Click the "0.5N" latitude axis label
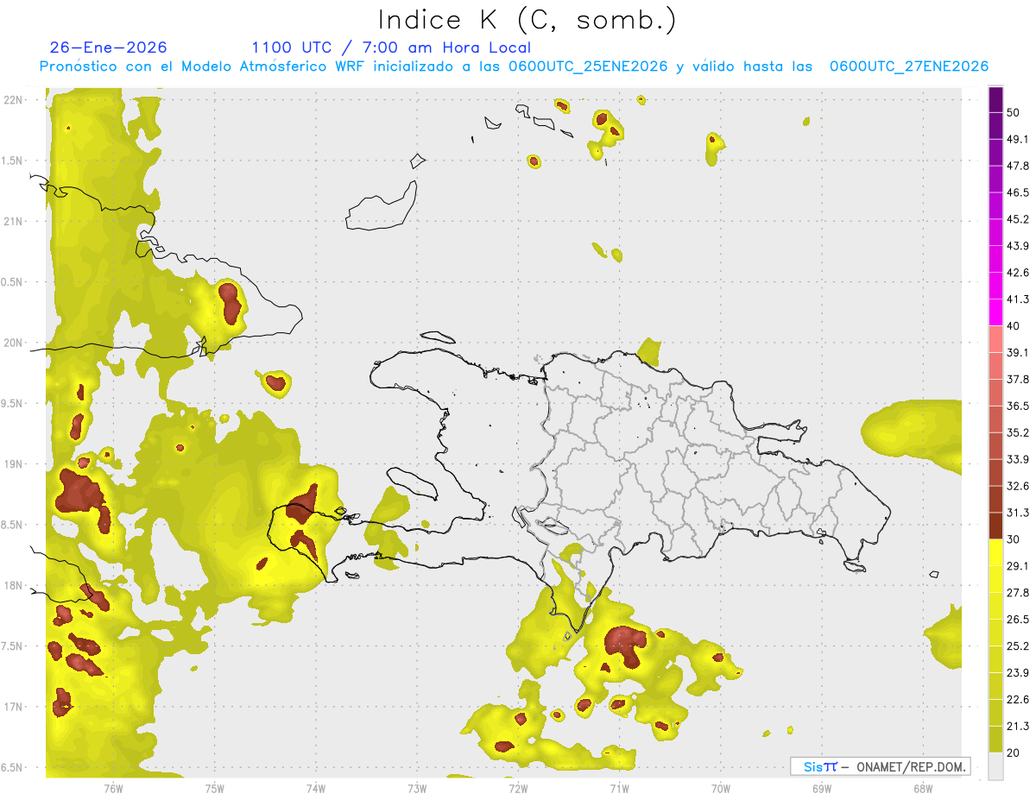1036x800 pixels. click(x=12, y=282)
